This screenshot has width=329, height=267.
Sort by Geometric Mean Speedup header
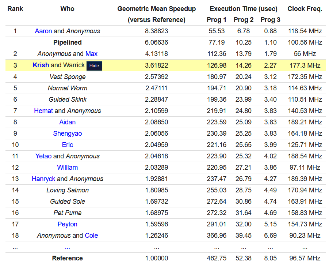pyautogui.click(x=156, y=9)
